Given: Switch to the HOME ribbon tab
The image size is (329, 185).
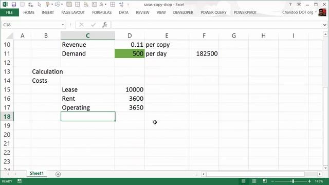Looking at the screenshot, I should click(29, 12).
